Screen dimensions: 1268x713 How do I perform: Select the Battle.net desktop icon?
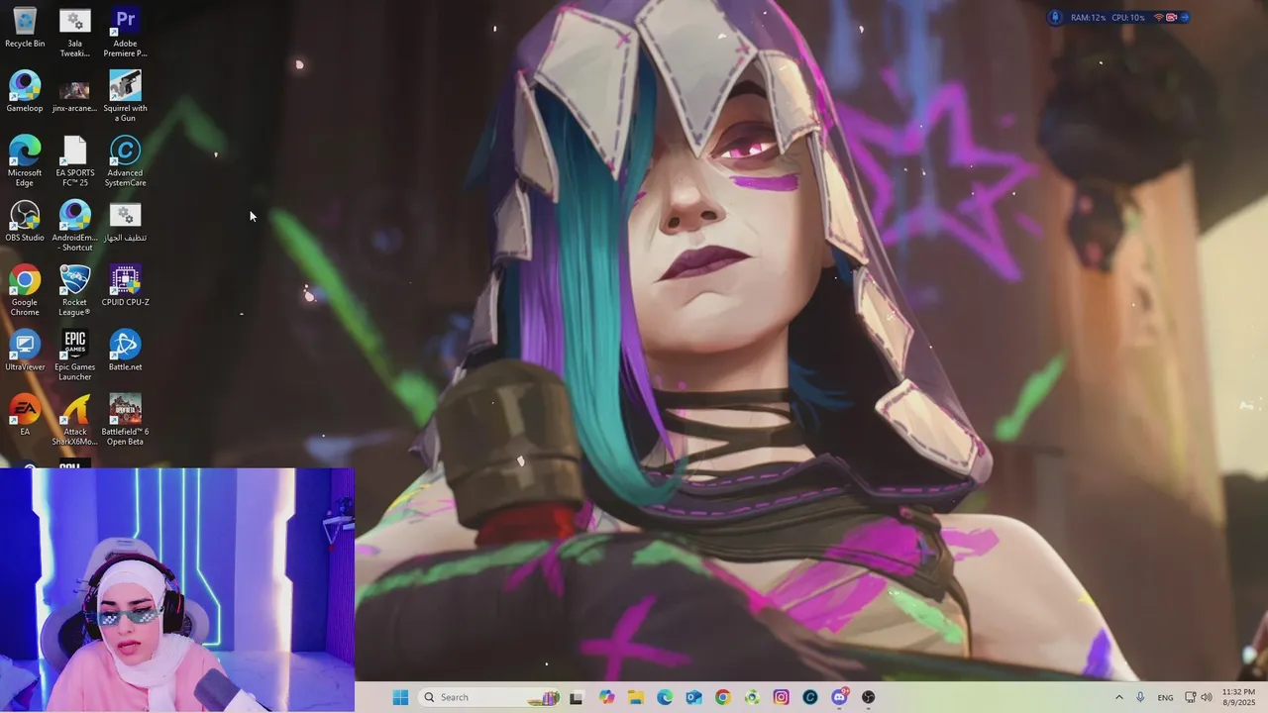[125, 351]
